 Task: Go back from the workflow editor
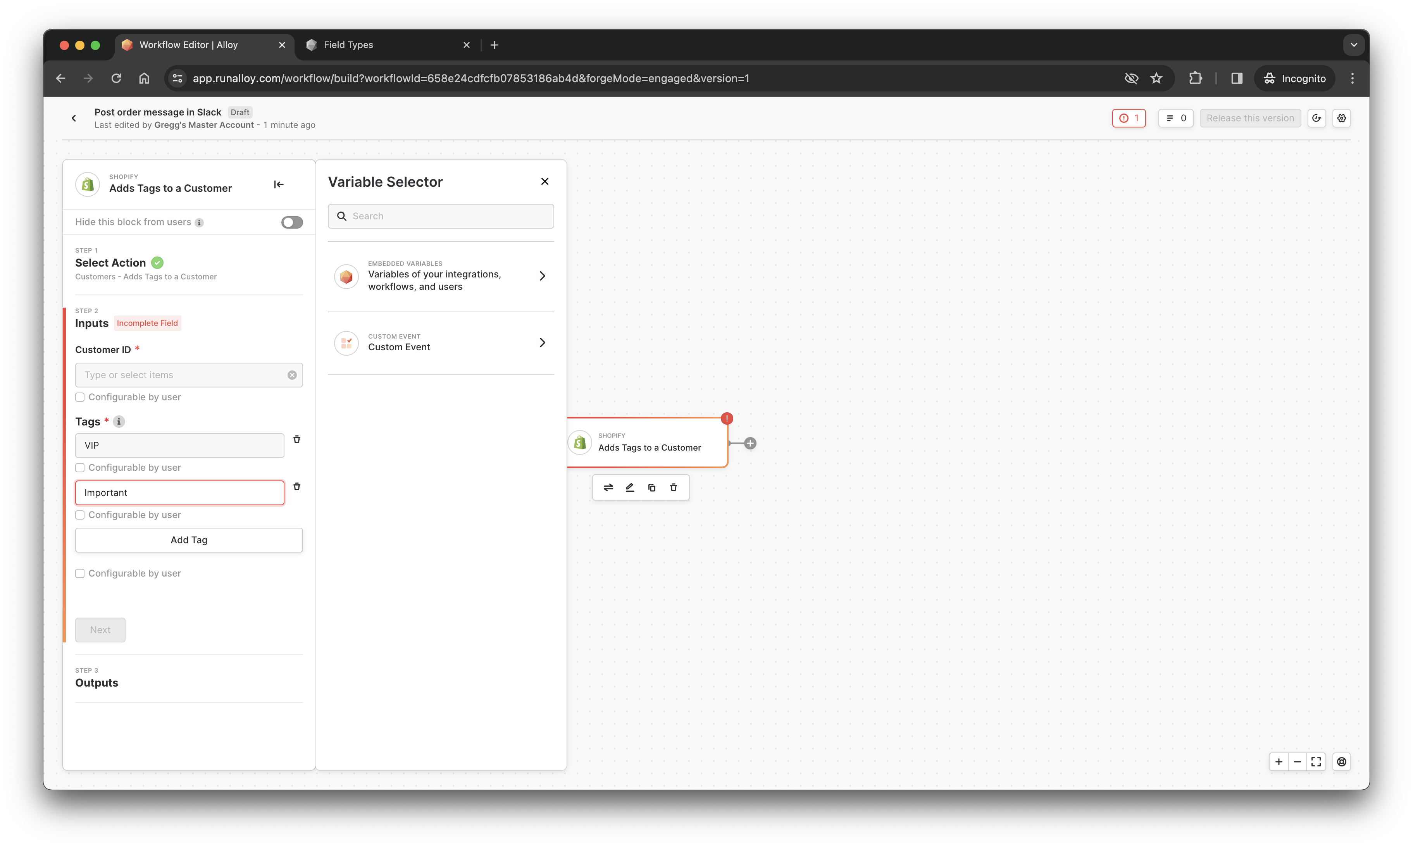[x=74, y=118]
